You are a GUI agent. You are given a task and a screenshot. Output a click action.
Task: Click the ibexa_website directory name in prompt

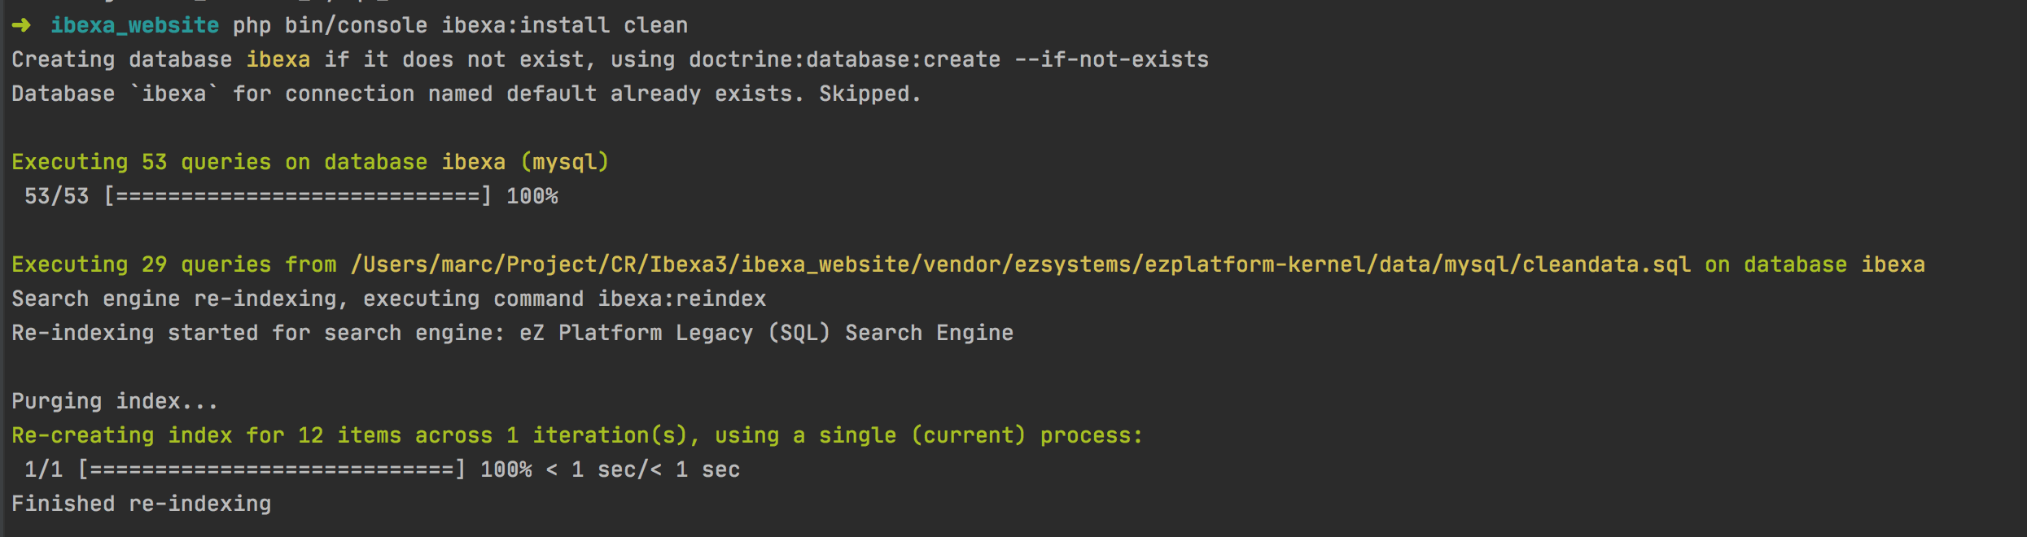click(x=134, y=25)
